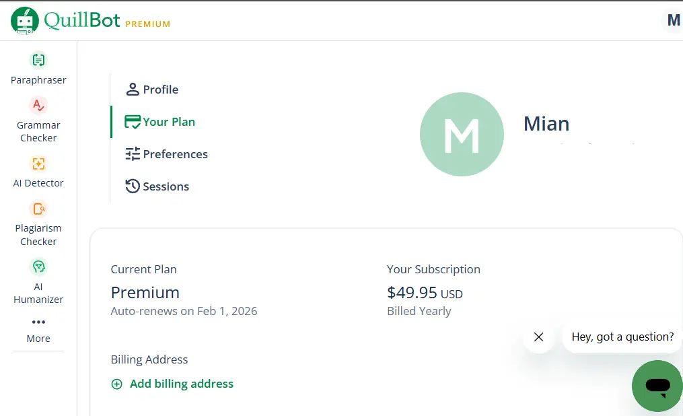Click the Mian profile name

point(546,124)
